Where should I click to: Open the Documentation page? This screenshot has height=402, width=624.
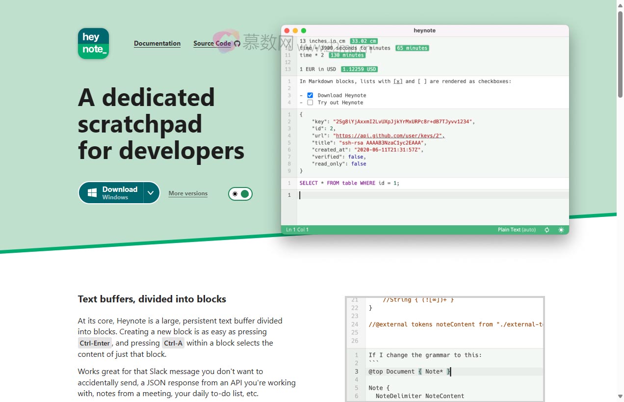coord(157,44)
